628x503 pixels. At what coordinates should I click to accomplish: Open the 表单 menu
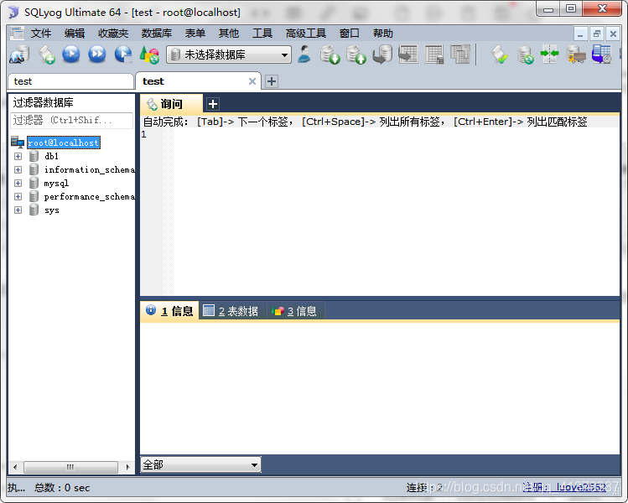coord(195,34)
